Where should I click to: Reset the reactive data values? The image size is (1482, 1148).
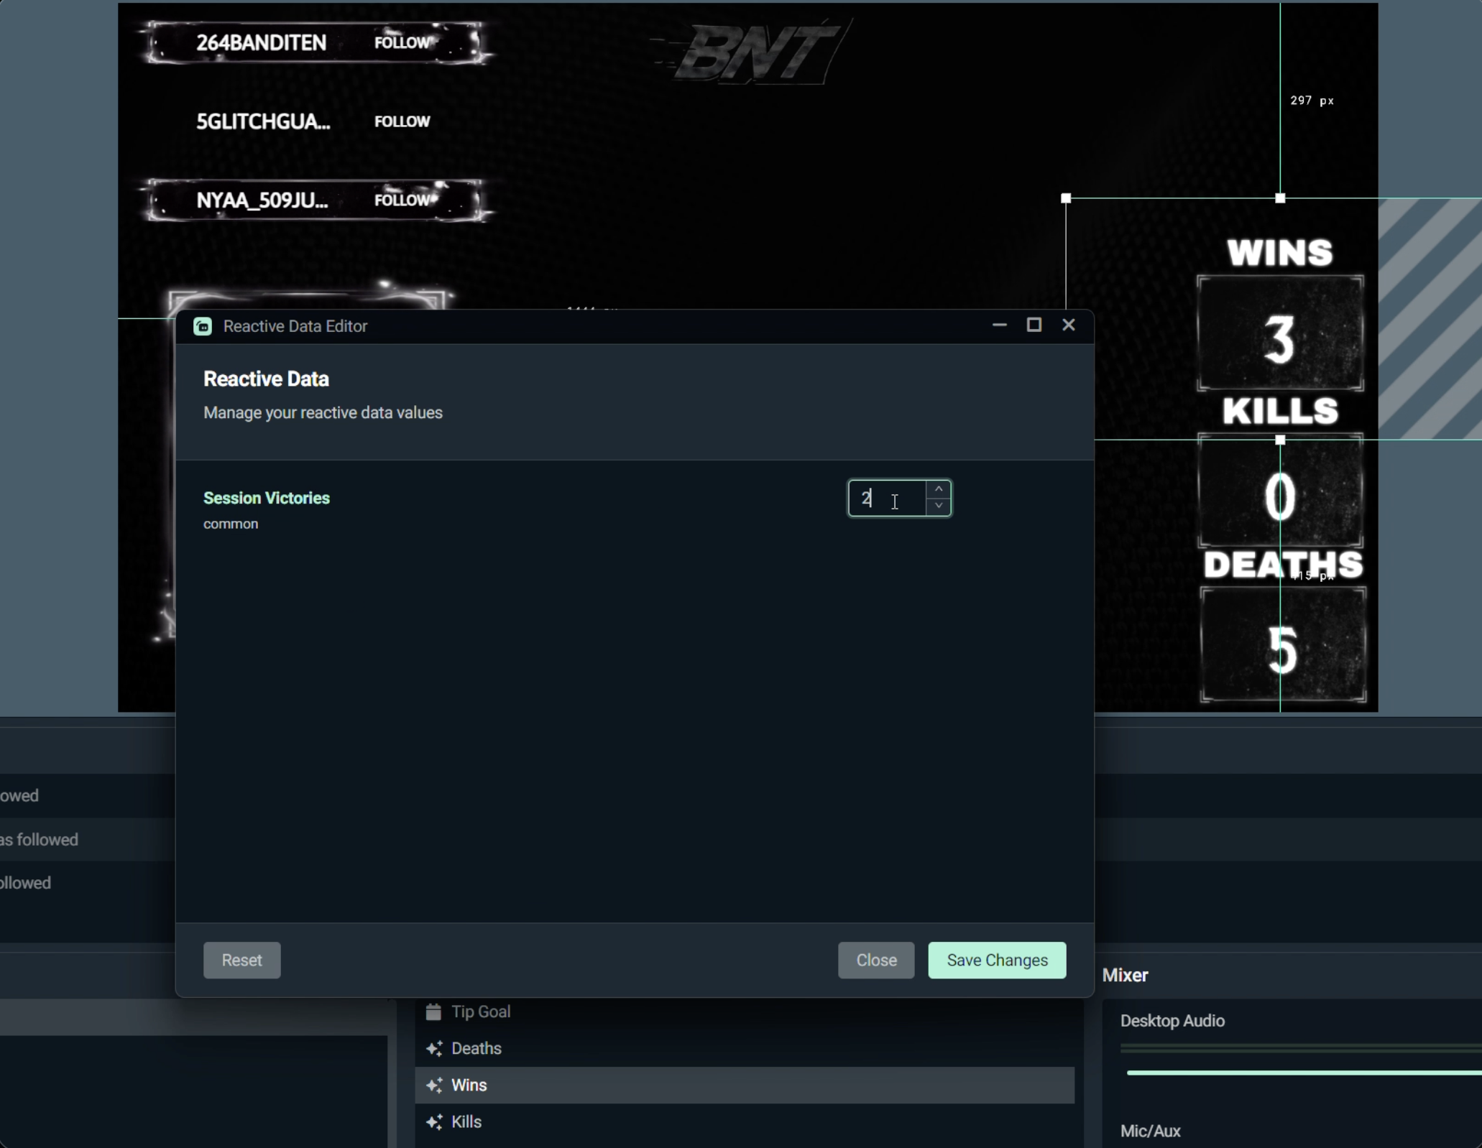[241, 960]
